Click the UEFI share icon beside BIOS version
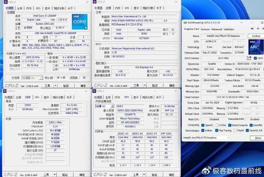The height and width of the screenshot is (177, 264). pos(249,58)
